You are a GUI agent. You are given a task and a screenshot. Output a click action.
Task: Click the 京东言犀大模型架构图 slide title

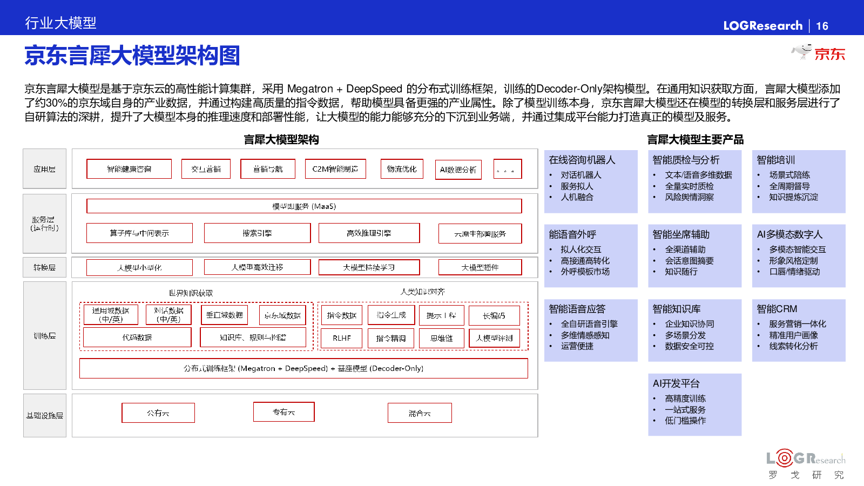pos(132,56)
